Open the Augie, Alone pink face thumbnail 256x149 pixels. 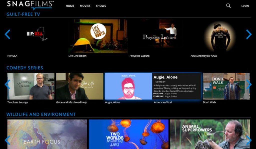128,86
